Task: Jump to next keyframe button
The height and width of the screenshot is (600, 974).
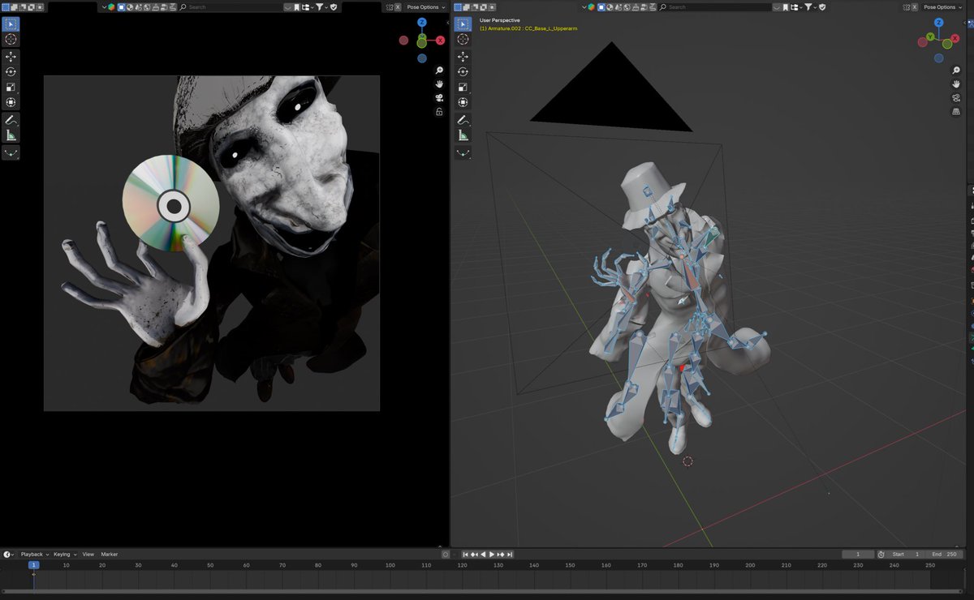Action: [x=500, y=555]
